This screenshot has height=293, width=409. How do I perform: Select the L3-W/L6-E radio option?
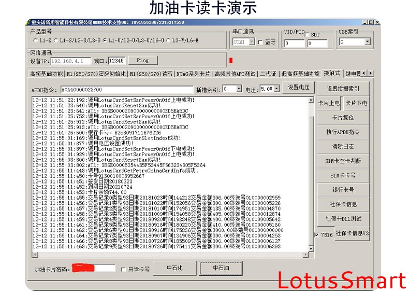pyautogui.click(x=168, y=40)
